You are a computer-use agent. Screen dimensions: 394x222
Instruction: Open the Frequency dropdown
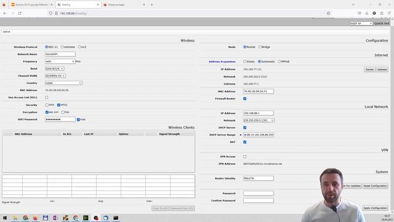click(x=60, y=62)
